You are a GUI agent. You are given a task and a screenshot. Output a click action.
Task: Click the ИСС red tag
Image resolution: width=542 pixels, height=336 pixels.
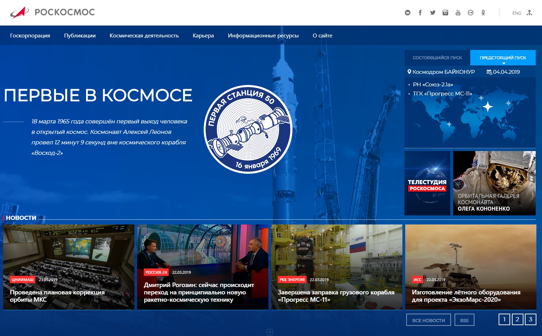(417, 280)
